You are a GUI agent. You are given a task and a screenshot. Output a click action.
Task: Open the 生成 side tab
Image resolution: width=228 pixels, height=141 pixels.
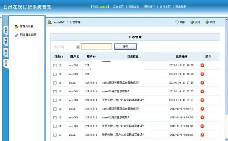6,52
